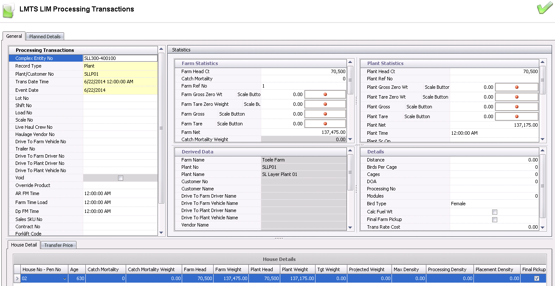Check the Final Farm Pickup checkbox
The width and height of the screenshot is (555, 286).
coord(494,220)
